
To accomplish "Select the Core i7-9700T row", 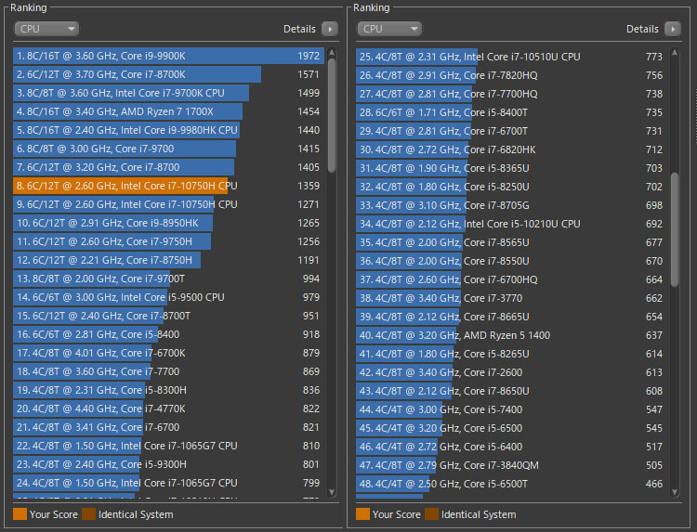I will tap(169, 279).
